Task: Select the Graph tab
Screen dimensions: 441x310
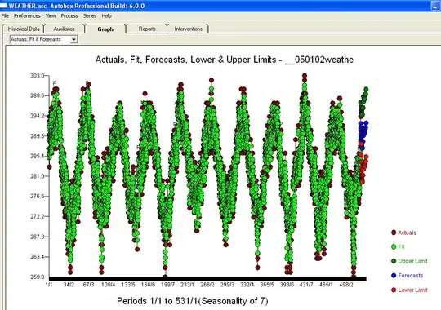Action: (x=105, y=29)
